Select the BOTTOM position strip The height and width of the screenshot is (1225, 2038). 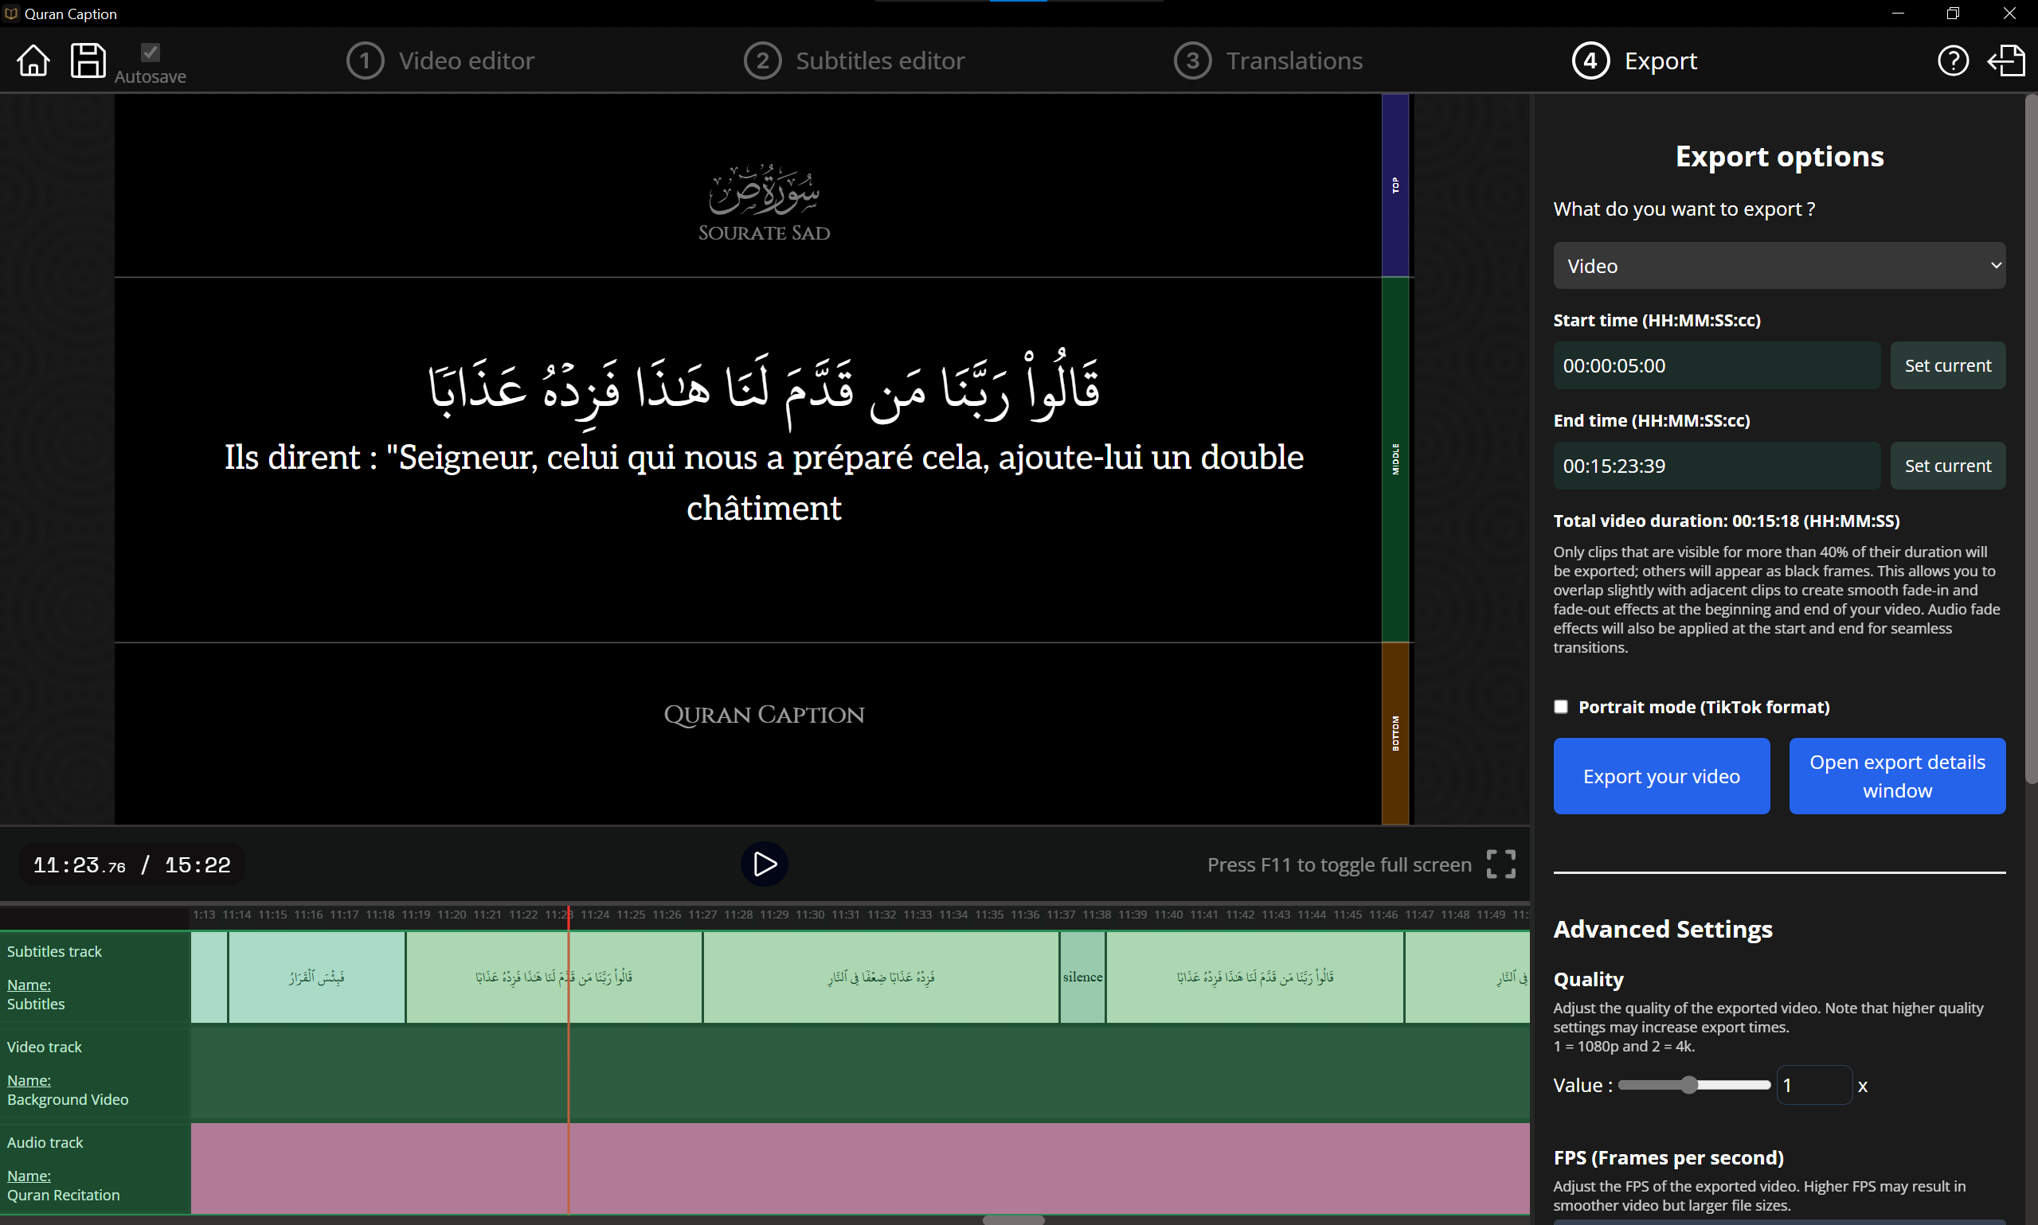coord(1395,733)
